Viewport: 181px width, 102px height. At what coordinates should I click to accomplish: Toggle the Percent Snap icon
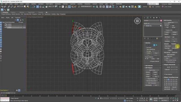[72, 7]
